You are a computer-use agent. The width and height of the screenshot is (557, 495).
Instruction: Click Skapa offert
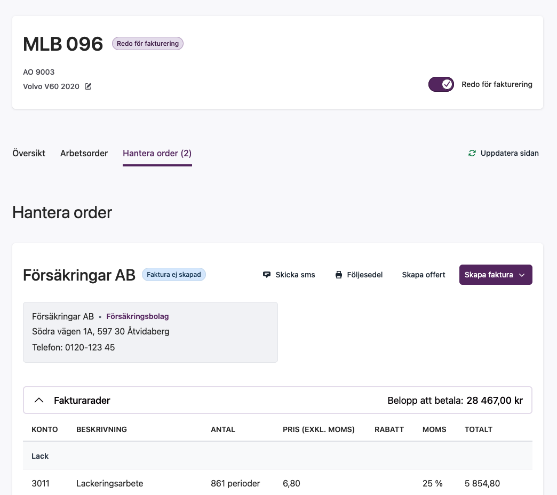(424, 274)
